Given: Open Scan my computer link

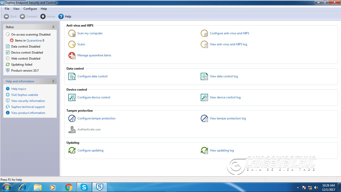Looking at the screenshot, I should click(x=90, y=33).
